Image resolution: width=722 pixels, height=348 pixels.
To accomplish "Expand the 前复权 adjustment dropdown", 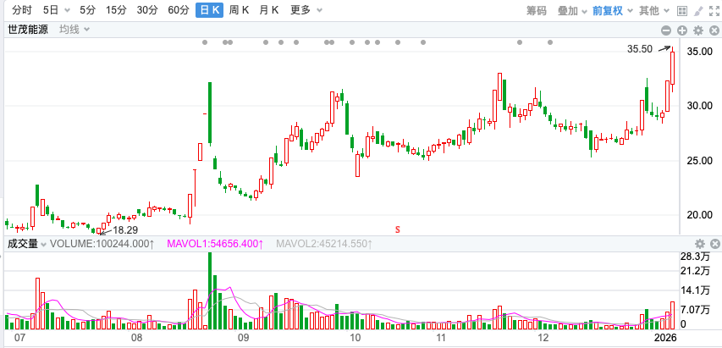I will (x=611, y=10).
